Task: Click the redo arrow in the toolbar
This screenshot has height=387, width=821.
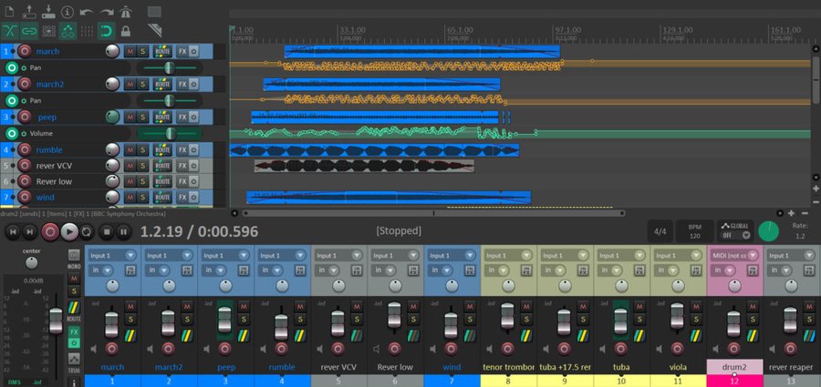Action: click(x=107, y=12)
